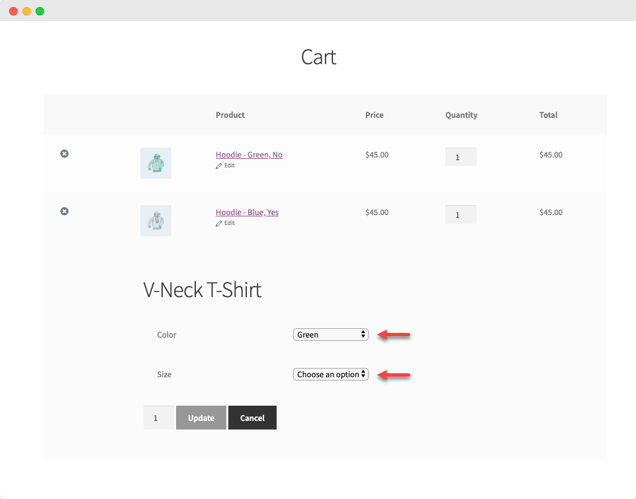This screenshot has width=636, height=499.
Task: Click the Size attribute label
Action: [164, 375]
